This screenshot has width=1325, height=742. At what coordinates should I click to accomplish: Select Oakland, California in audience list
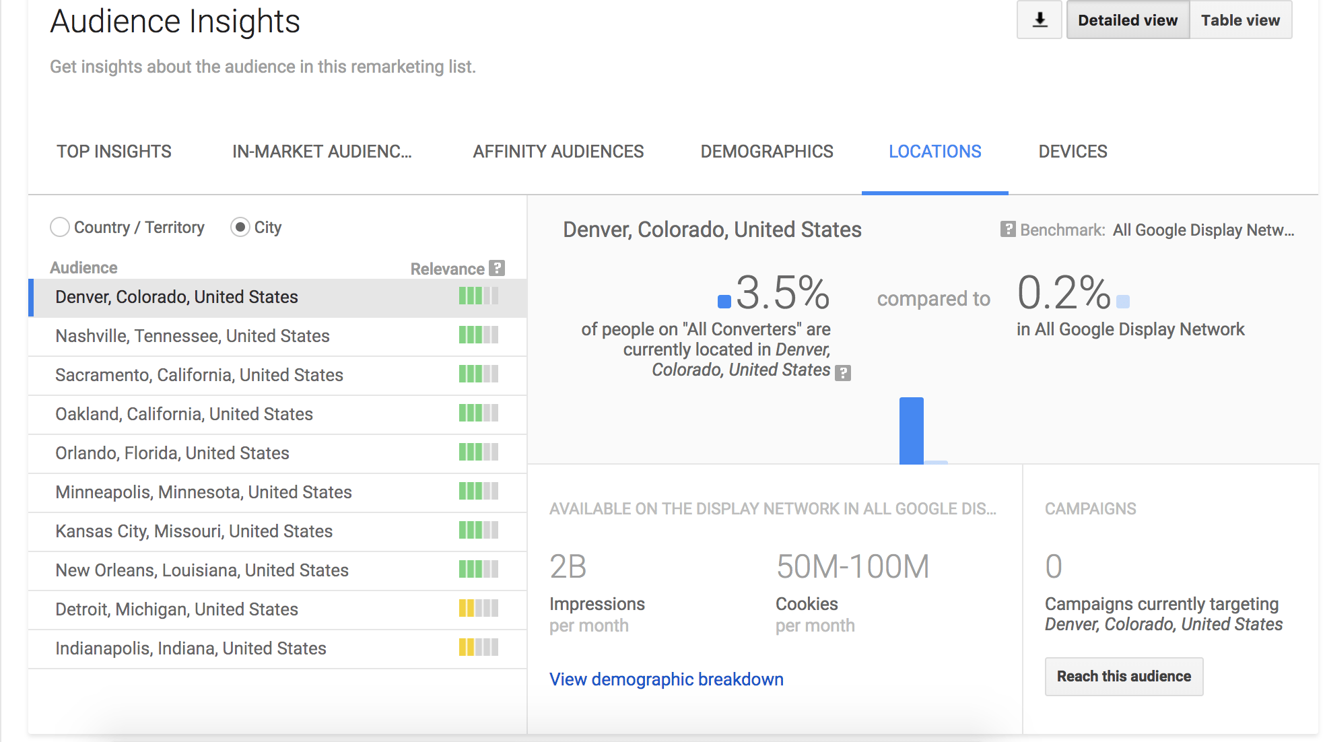click(184, 414)
